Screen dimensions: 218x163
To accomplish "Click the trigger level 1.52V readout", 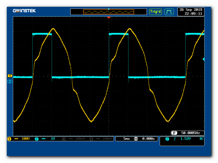I will [x=186, y=139].
